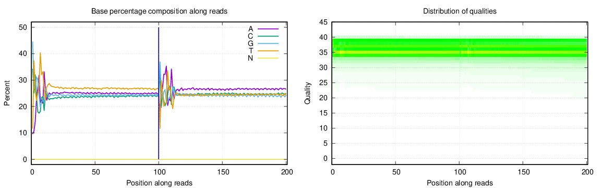Screen dimensions: 601x188
Task: Click the right chart's Position along reads label
Action: click(460, 183)
